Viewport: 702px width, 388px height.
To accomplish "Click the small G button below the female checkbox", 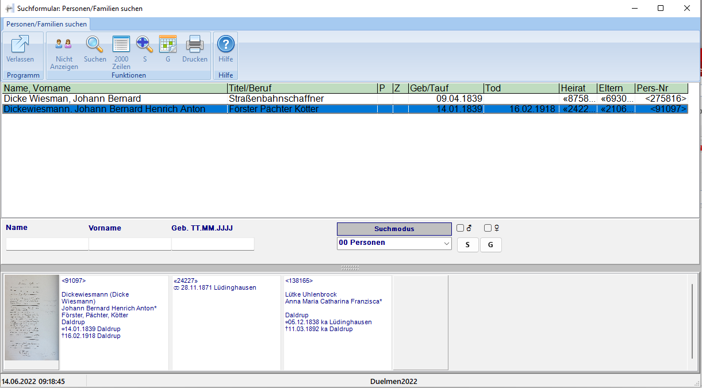I will (490, 245).
